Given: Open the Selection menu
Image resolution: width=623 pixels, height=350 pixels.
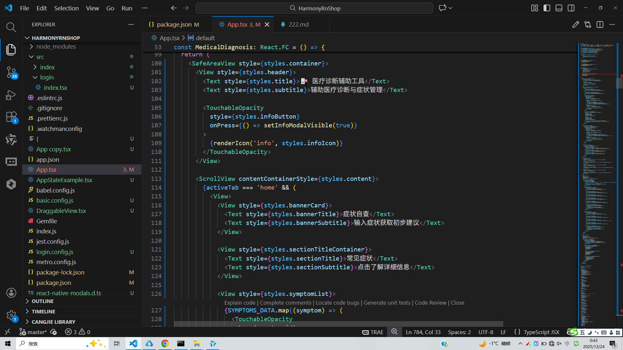Looking at the screenshot, I should (x=66, y=8).
